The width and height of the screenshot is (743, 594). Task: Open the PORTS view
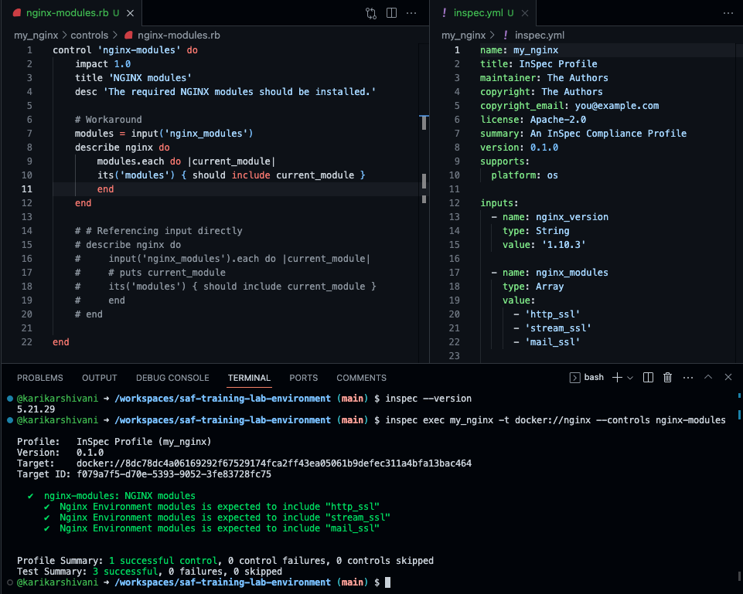(303, 377)
